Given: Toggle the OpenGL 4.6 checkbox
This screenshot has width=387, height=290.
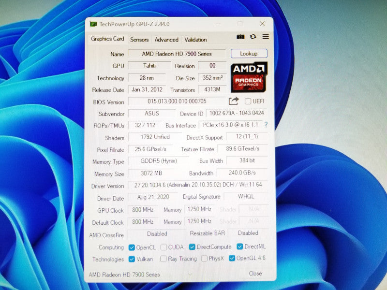Looking at the screenshot, I should (232, 258).
